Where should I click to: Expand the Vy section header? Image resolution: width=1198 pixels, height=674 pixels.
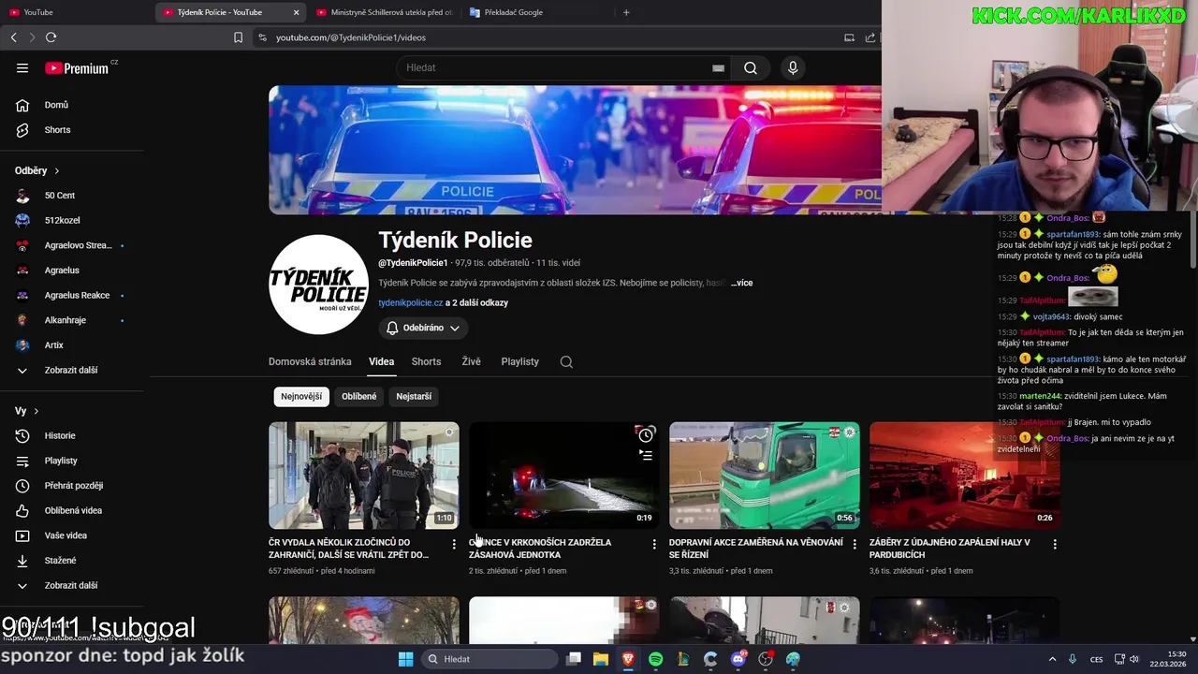[27, 412]
